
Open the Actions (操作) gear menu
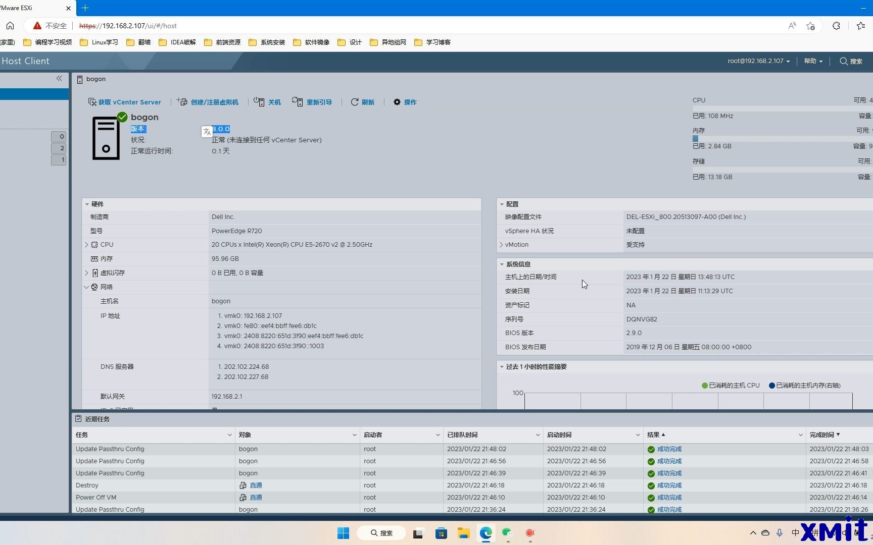405,102
